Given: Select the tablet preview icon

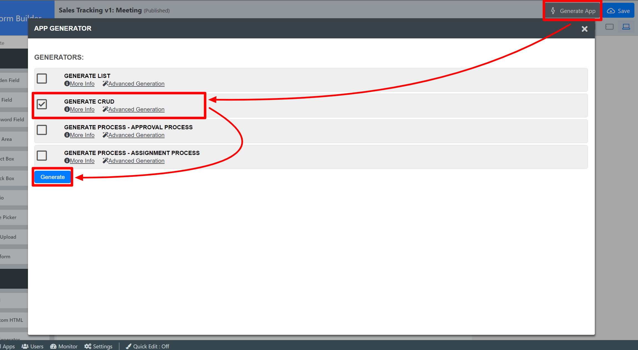Looking at the screenshot, I should (x=609, y=27).
